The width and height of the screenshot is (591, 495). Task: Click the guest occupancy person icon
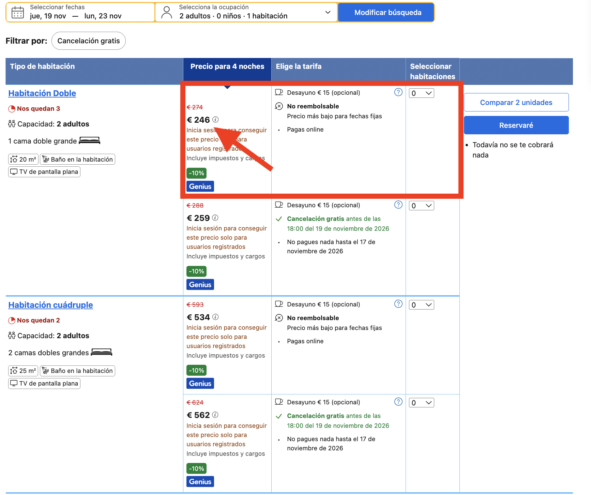[167, 13]
